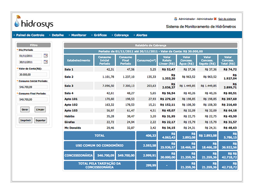Click Imprimir to print the report

[25, 121]
